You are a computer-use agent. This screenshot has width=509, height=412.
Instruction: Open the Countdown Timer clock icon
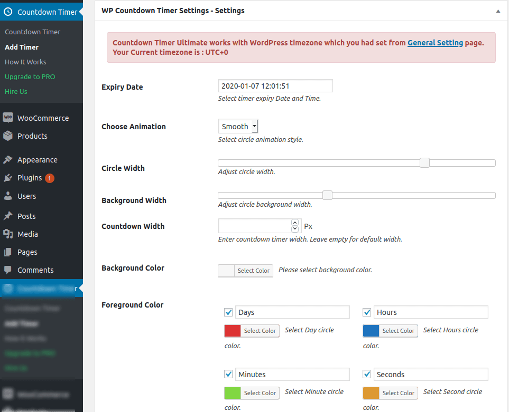(7, 11)
